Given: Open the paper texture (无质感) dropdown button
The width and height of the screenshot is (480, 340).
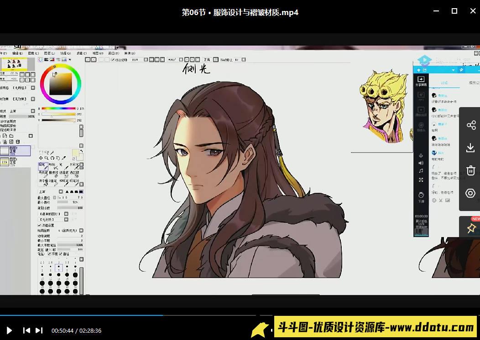Looking at the screenshot, I should tap(33, 88).
